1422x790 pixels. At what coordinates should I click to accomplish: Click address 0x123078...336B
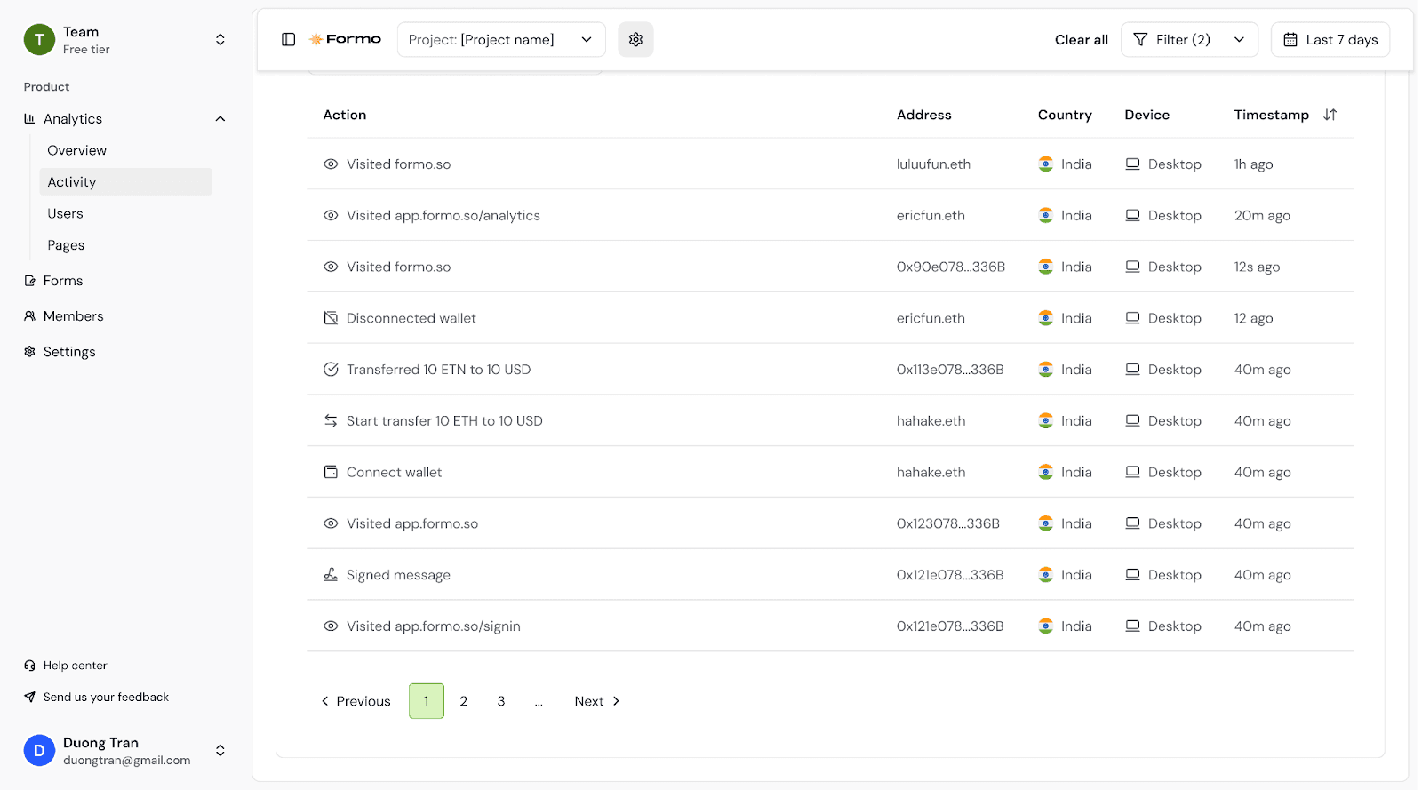[x=948, y=523]
